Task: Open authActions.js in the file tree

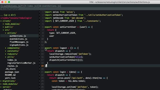Action: point(18,36)
